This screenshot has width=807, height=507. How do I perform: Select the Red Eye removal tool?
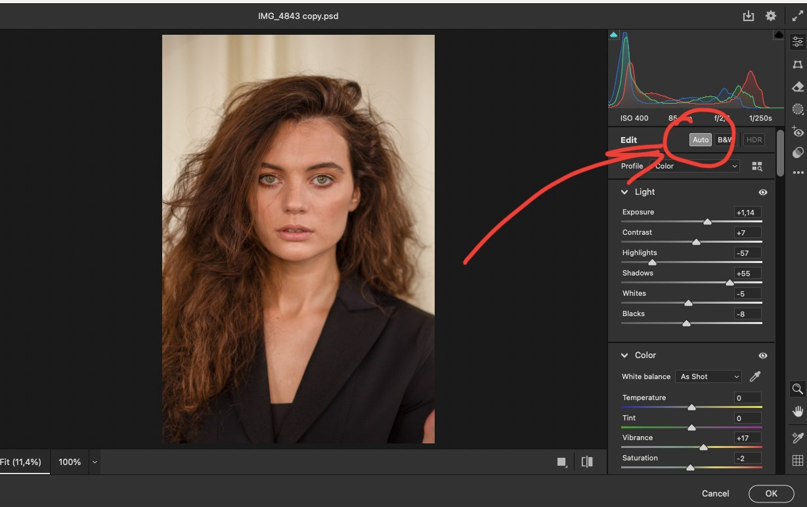[797, 132]
